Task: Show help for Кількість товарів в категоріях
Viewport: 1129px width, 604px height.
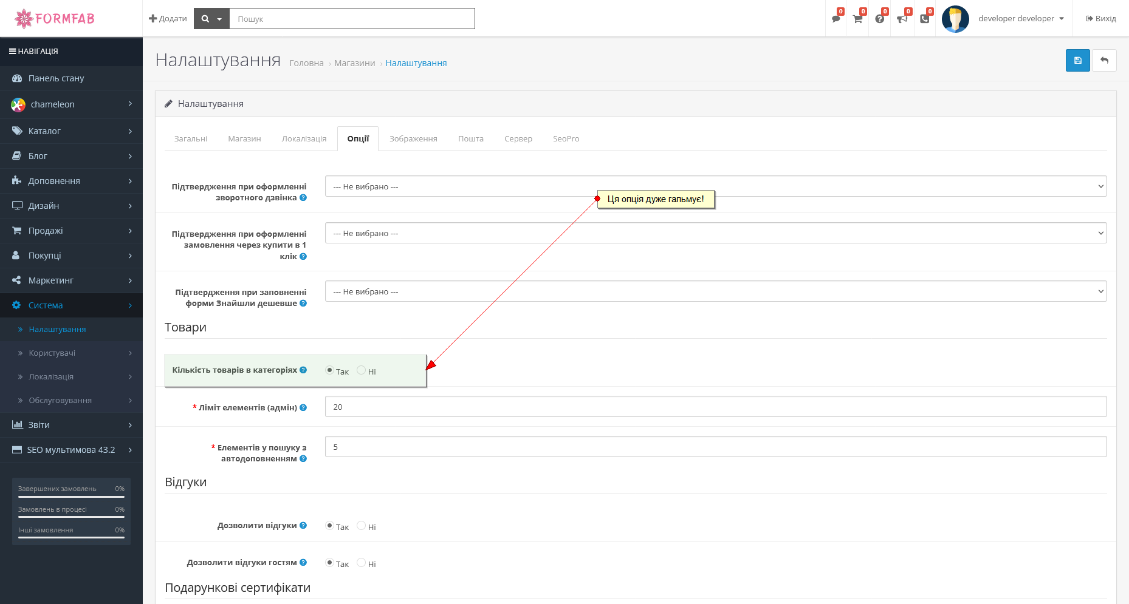Action: 303,370
